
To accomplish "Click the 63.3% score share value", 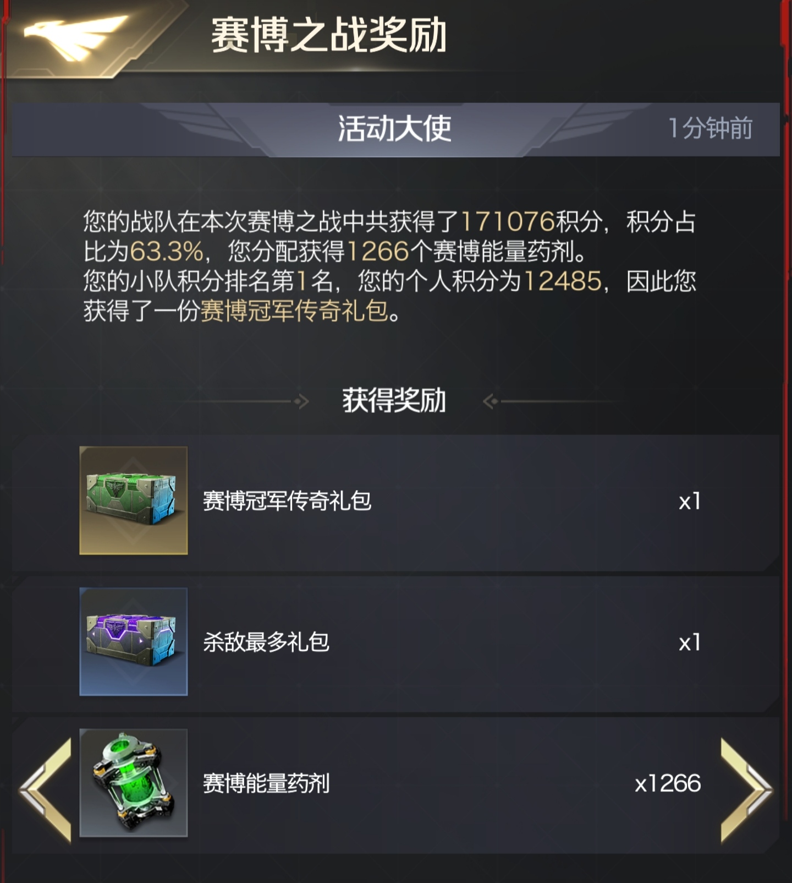I will tap(167, 252).
